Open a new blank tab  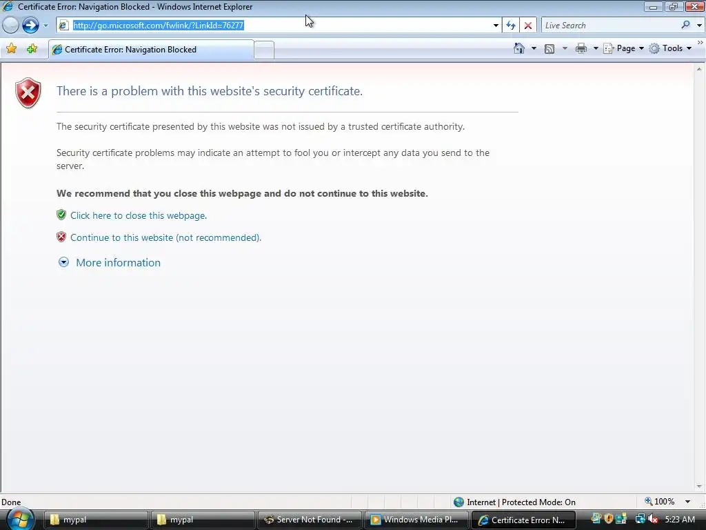pos(264,50)
